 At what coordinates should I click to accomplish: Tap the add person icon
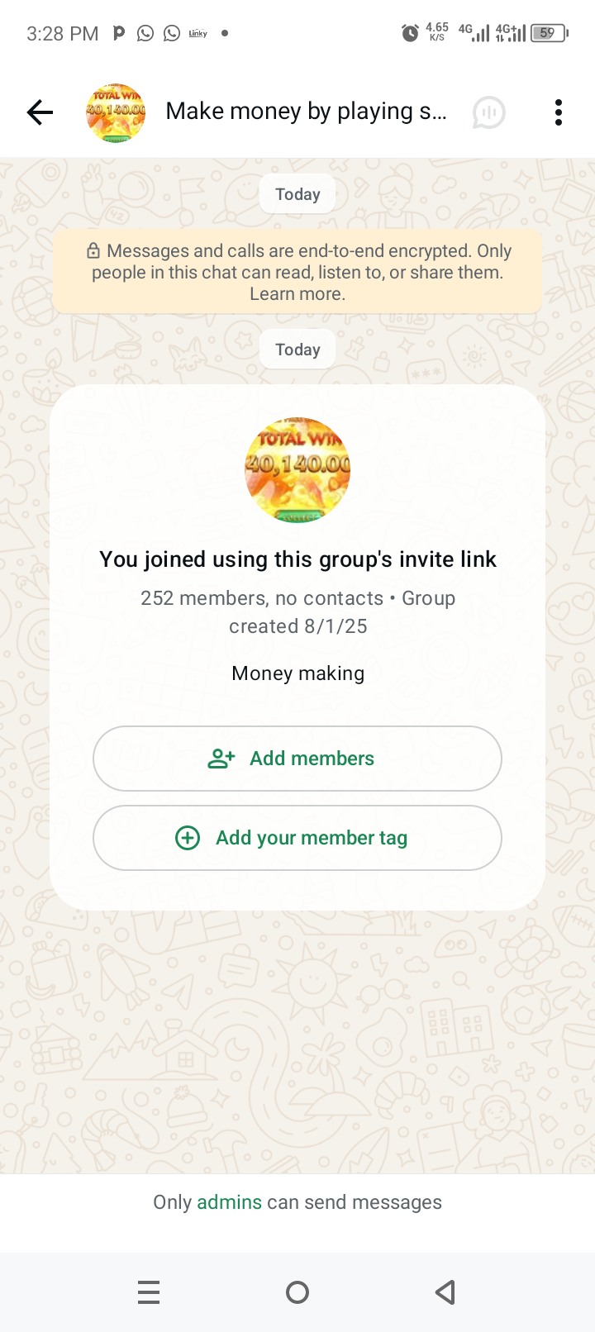coord(221,759)
